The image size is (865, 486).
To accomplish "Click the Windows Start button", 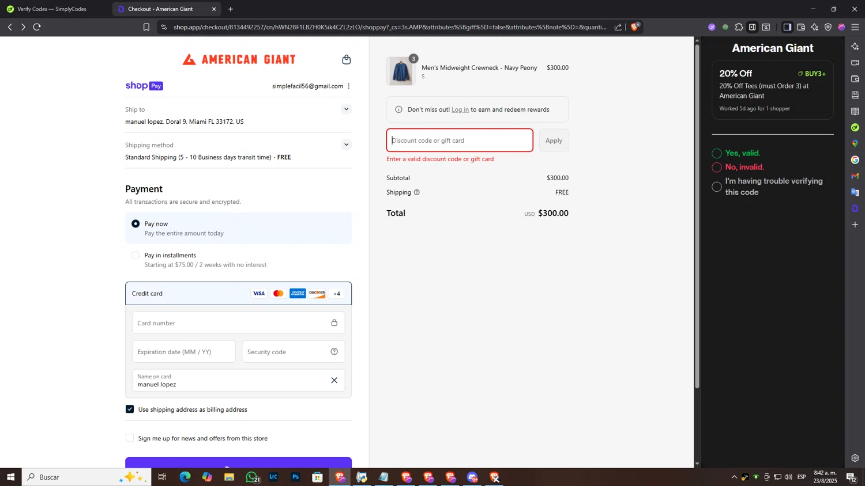I will pyautogui.click(x=10, y=477).
